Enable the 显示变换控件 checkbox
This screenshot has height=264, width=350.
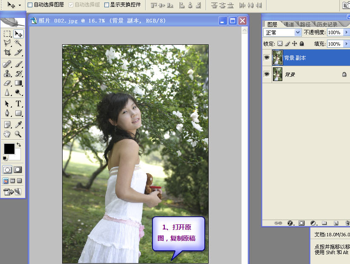tap(107, 5)
